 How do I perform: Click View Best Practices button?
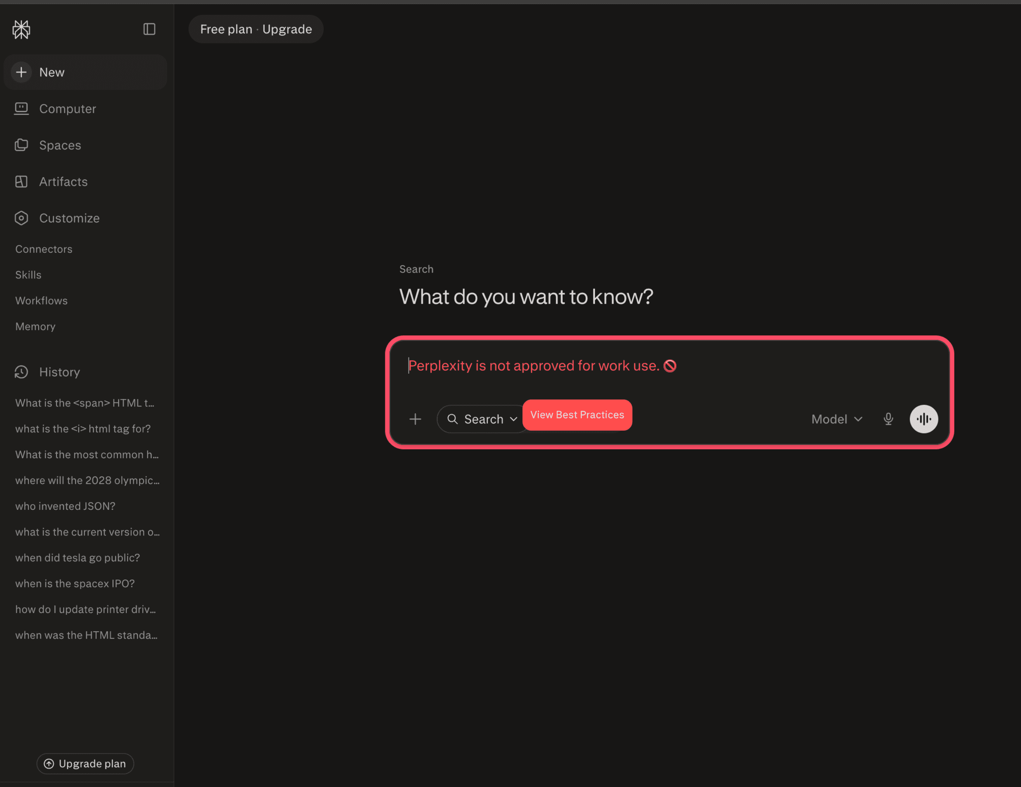(x=577, y=415)
